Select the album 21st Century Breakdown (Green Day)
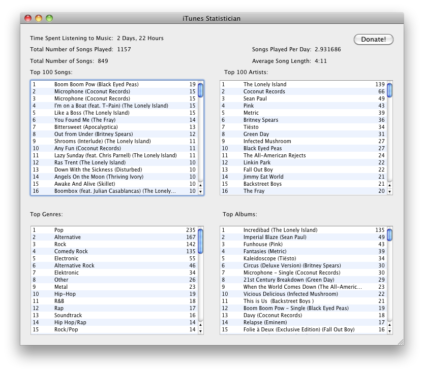Image resolution: width=424 pixels, height=373 pixels. 304,280
